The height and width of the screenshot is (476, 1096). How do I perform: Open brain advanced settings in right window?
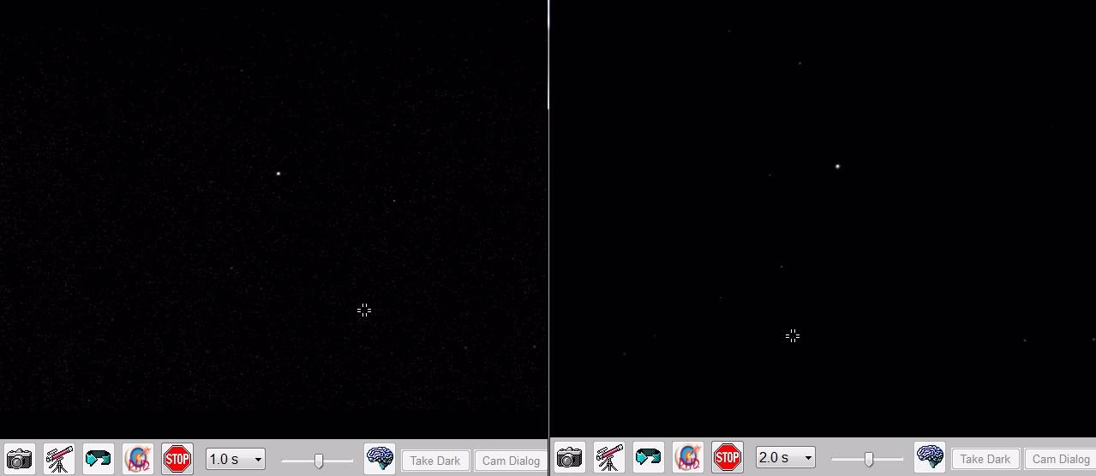pos(930,457)
